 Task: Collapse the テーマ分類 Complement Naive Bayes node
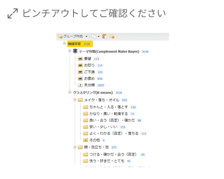click(x=70, y=51)
